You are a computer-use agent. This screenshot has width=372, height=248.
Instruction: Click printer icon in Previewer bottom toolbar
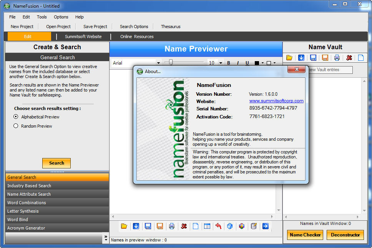(x=172, y=226)
